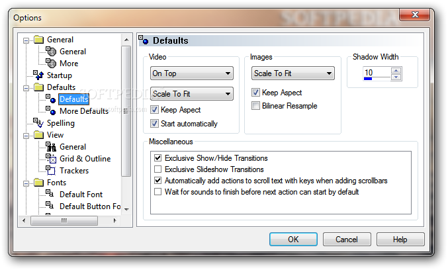Select More Defaults in the tree
448x270 pixels.
(x=84, y=111)
